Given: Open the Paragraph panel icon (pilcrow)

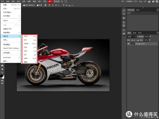Looking at the screenshot, I should click(124, 26).
